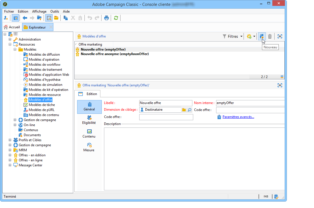Image resolution: width=314 pixels, height=208 pixels.
Task: Toggle the explorer search view icon
Action: pyautogui.click(x=49, y=18)
